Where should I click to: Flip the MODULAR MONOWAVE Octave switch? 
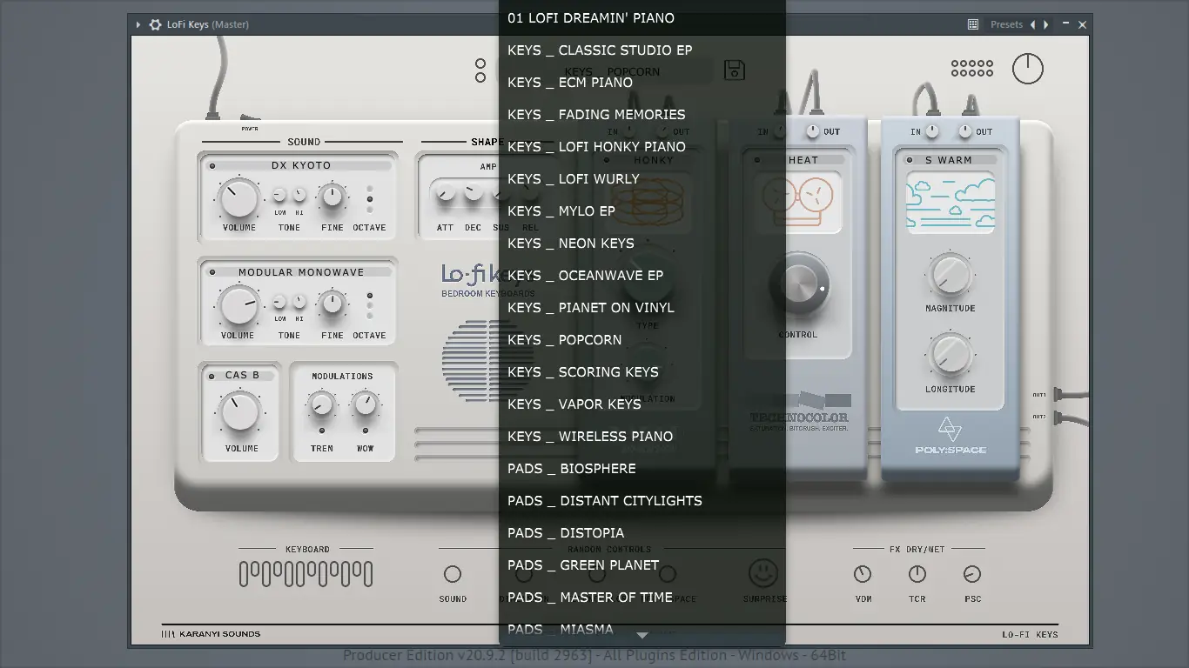point(370,306)
